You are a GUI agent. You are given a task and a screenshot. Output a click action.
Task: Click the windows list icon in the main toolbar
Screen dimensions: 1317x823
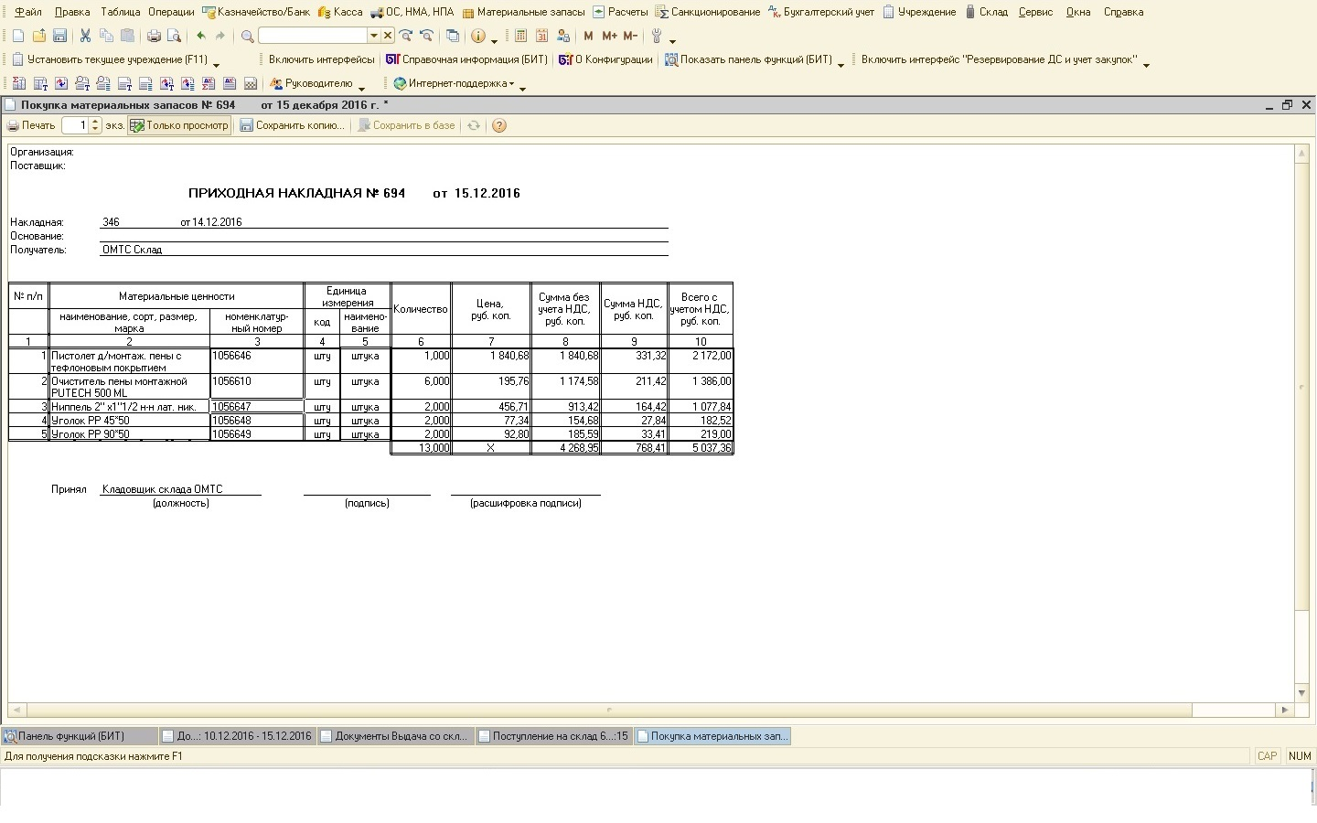tap(453, 36)
